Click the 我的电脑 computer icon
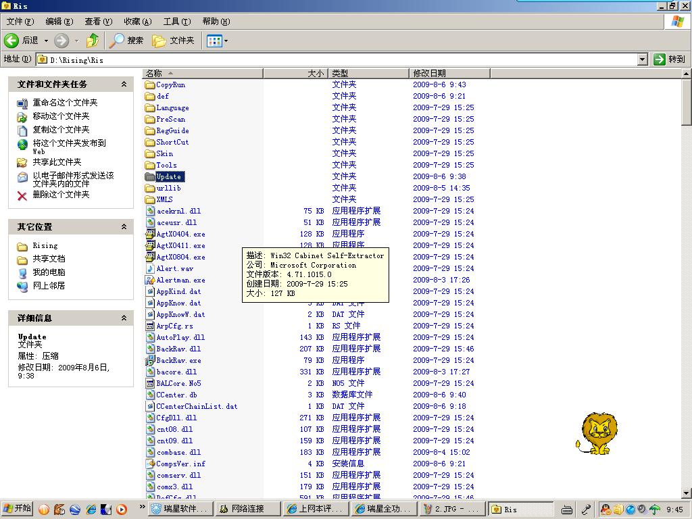 [x=22, y=273]
